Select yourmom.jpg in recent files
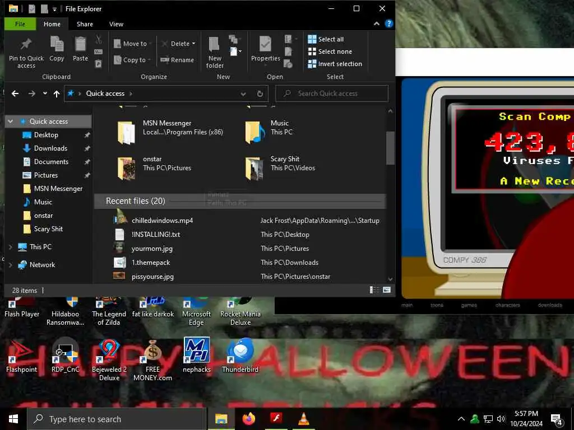 pos(152,249)
